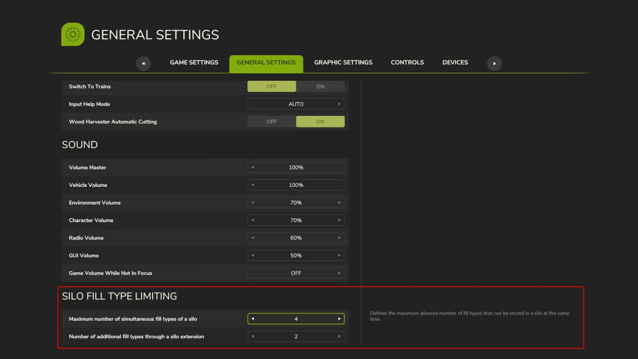Click the left navigation arrow before Game Settings

(x=143, y=63)
